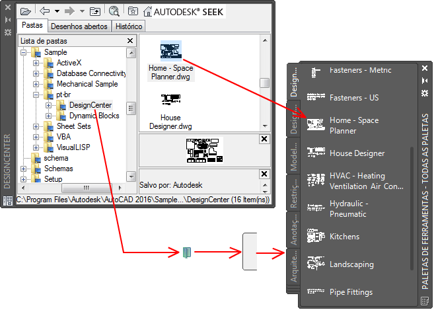Select the DesignCenter folder in tree
Viewport: 434px width, 310px height.
click(x=90, y=105)
